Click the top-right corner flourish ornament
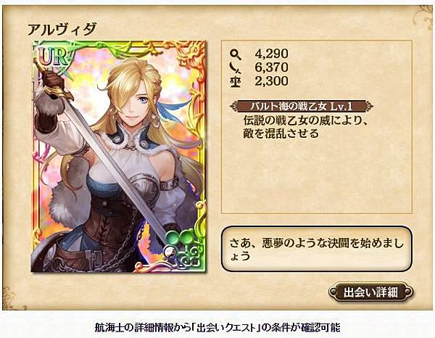This screenshot has width=435, height=338. click(x=423, y=16)
